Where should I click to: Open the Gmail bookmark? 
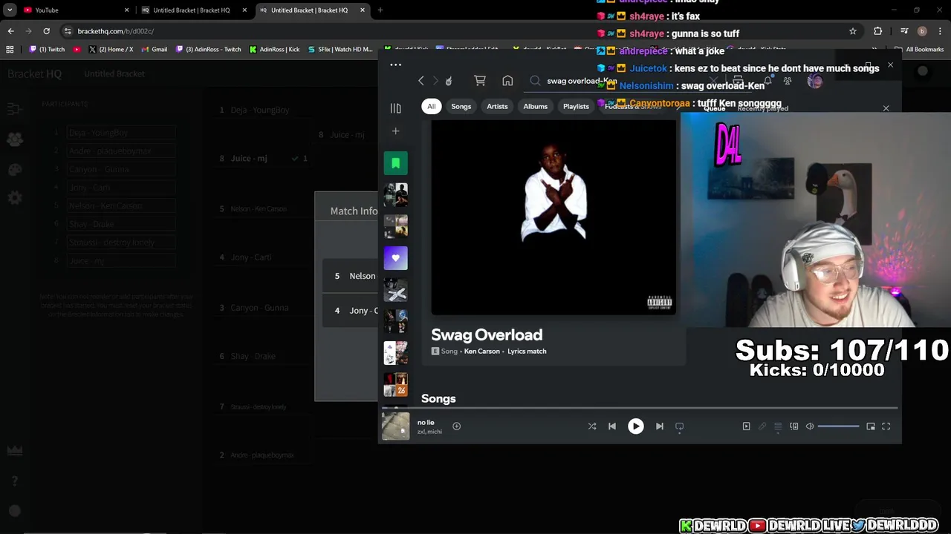click(x=154, y=50)
